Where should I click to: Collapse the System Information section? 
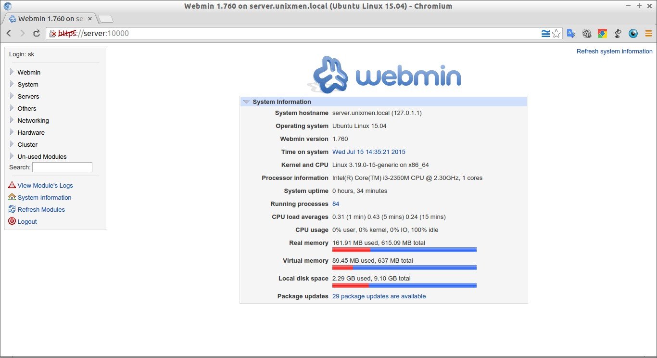tap(246, 102)
